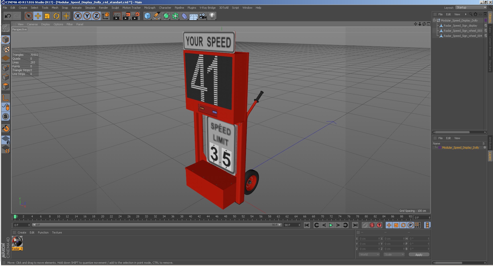
Task: Toggle Z-axis lock
Action: click(x=96, y=16)
